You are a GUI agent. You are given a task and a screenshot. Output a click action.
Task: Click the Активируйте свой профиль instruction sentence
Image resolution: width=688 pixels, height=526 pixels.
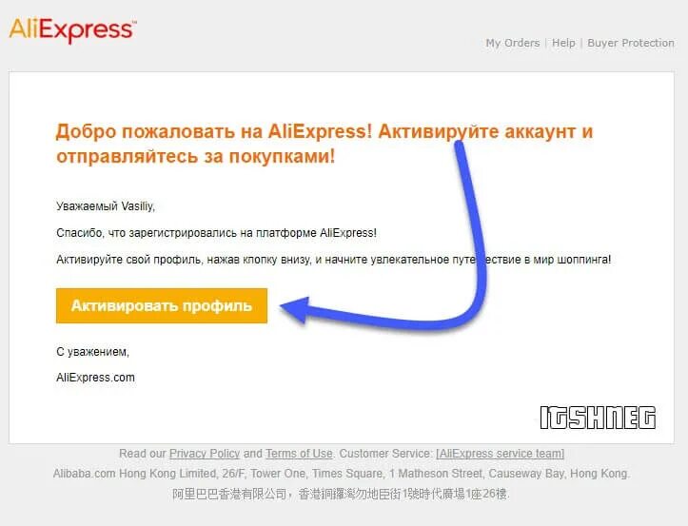click(333, 260)
